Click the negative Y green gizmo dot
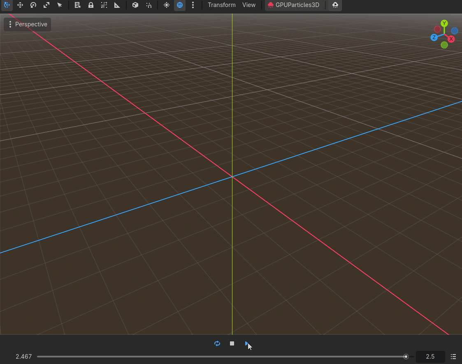The height and width of the screenshot is (364, 462). pos(444,45)
